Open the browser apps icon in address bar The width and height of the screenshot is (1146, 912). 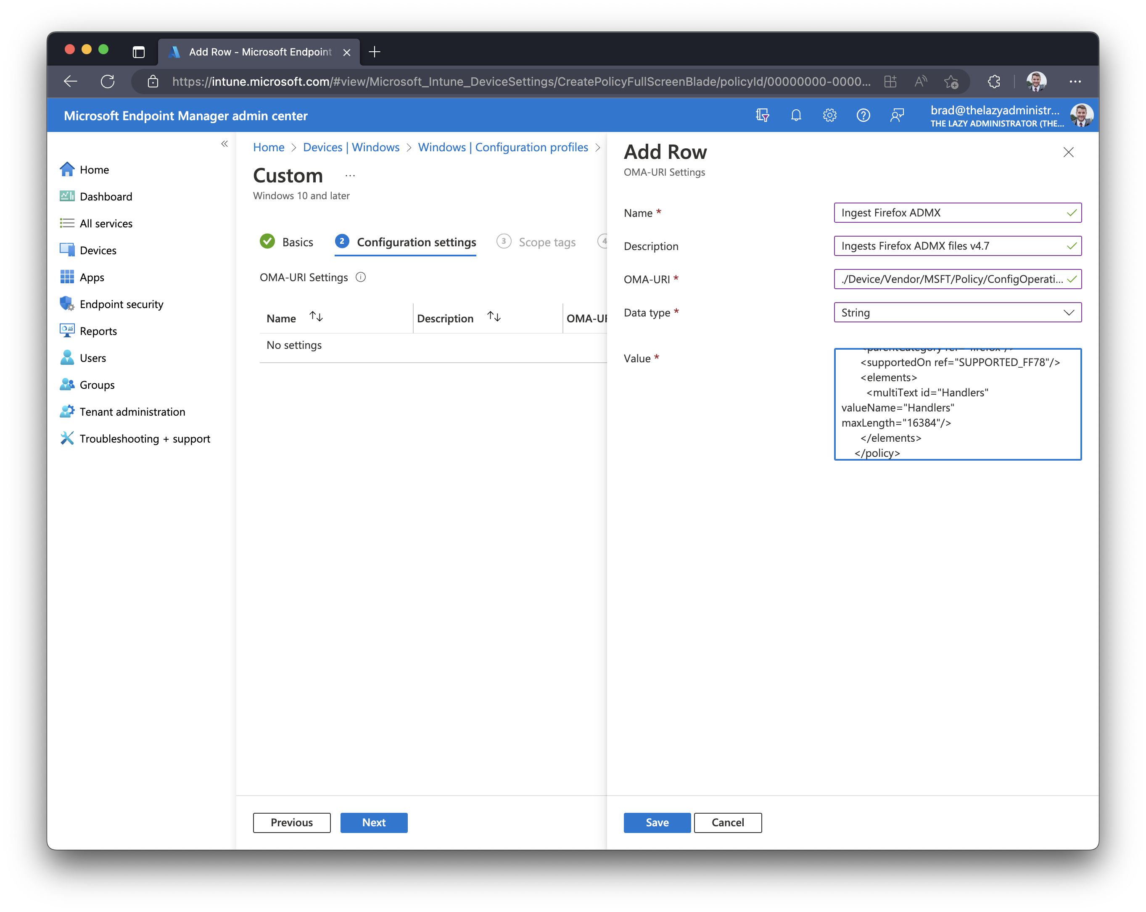pos(890,81)
